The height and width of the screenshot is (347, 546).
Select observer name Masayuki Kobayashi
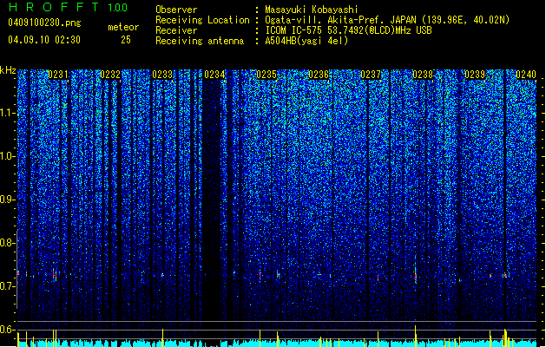(x=312, y=10)
